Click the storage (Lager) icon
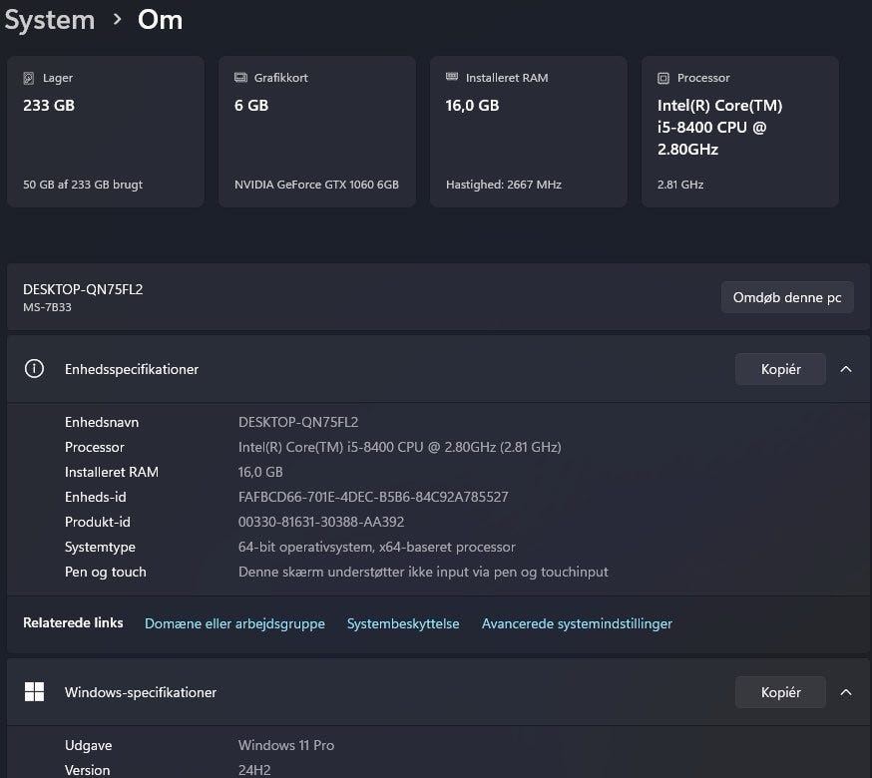 coord(29,78)
